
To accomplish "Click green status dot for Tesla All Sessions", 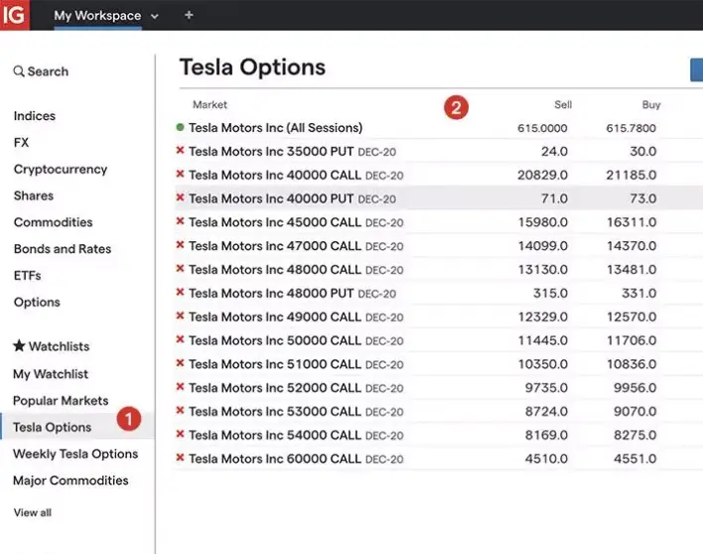I will (x=180, y=128).
